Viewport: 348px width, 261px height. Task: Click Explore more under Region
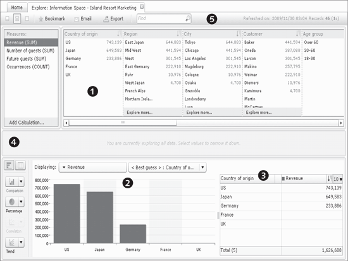tap(140, 112)
